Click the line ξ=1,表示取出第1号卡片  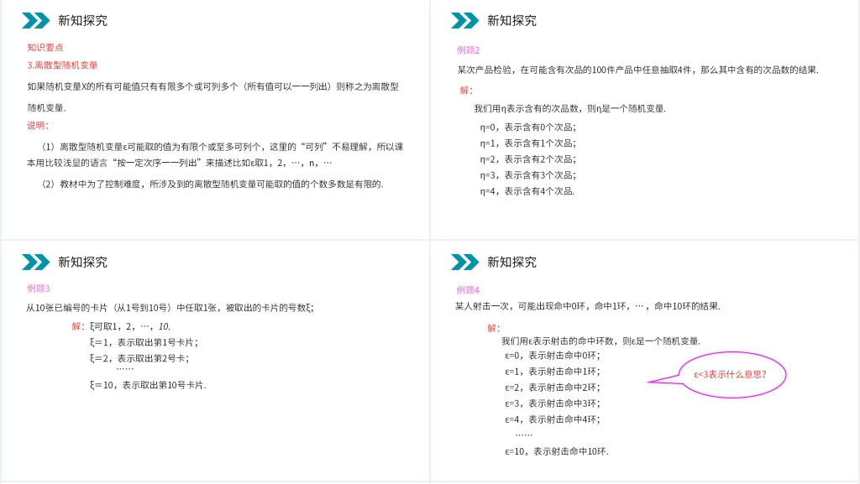(x=144, y=342)
